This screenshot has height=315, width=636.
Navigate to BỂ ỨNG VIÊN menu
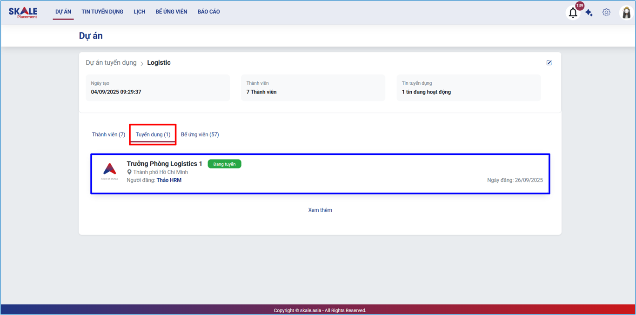tap(171, 12)
